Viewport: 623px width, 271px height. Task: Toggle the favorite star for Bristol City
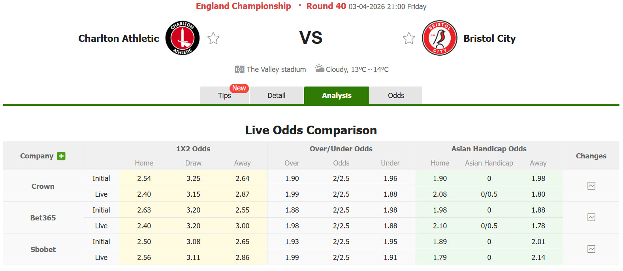[408, 38]
